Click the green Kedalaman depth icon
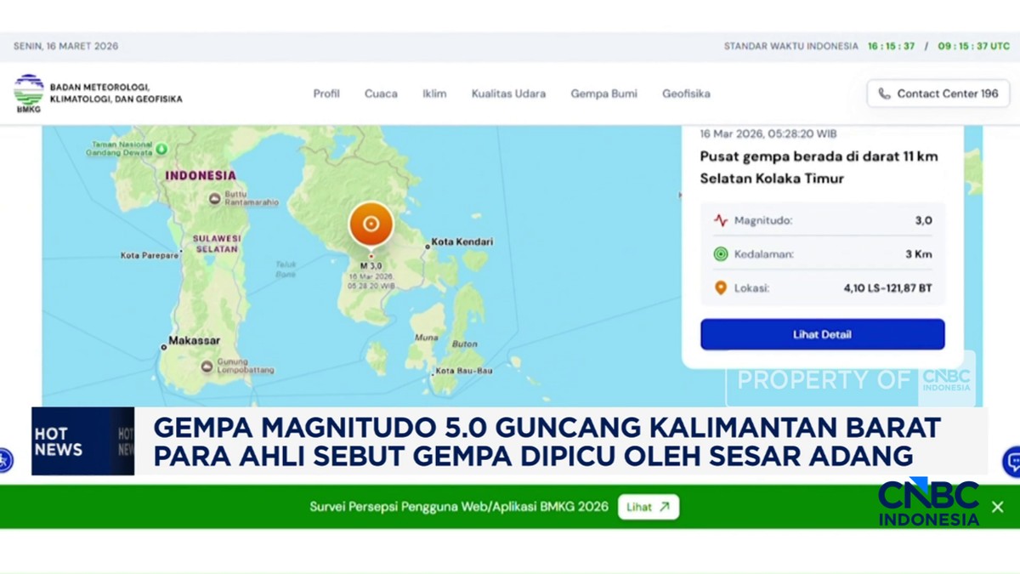Image resolution: width=1020 pixels, height=574 pixels. pos(721,254)
